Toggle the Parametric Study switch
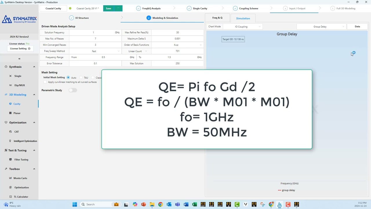Screen dimensions: 371x209 tap(73, 90)
